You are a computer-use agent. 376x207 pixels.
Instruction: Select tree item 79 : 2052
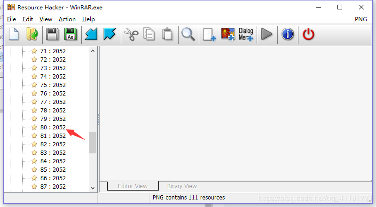(53, 119)
